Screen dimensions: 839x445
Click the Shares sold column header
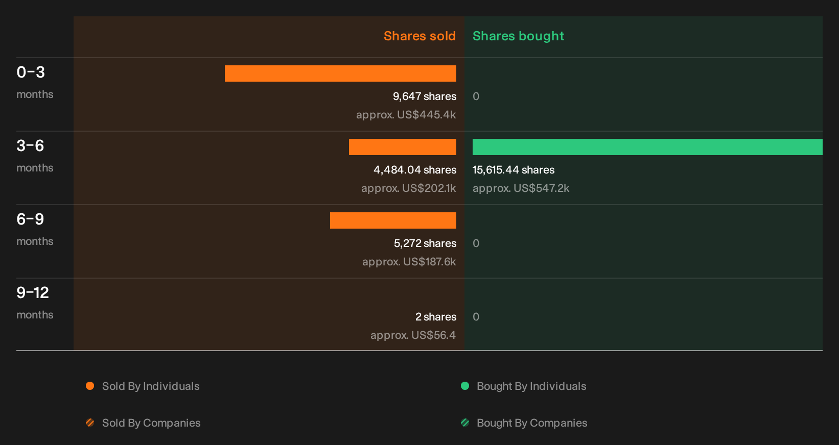(x=420, y=36)
